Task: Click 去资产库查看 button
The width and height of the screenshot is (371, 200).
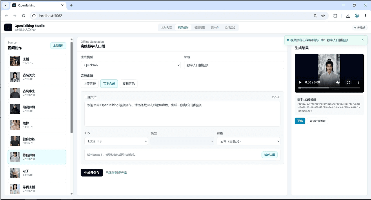Action: 318,121
